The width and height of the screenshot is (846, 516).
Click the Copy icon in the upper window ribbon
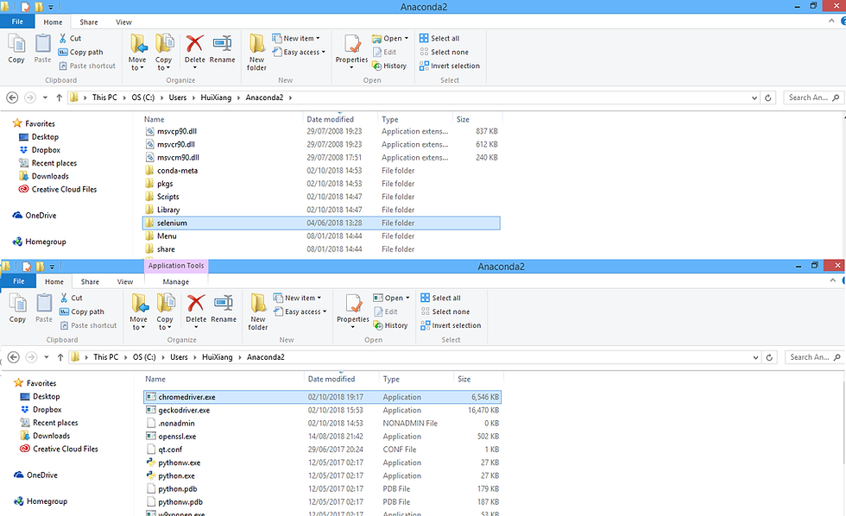pyautogui.click(x=16, y=48)
